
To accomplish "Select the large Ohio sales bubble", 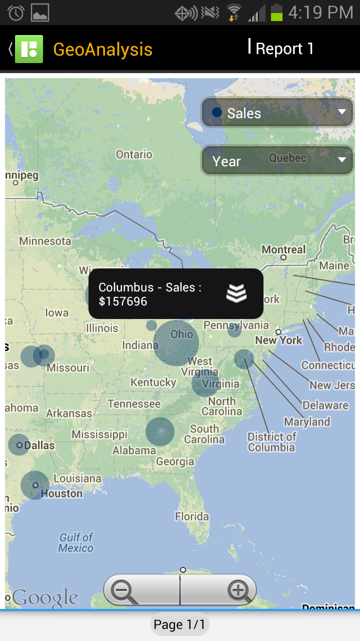I will pos(176,343).
